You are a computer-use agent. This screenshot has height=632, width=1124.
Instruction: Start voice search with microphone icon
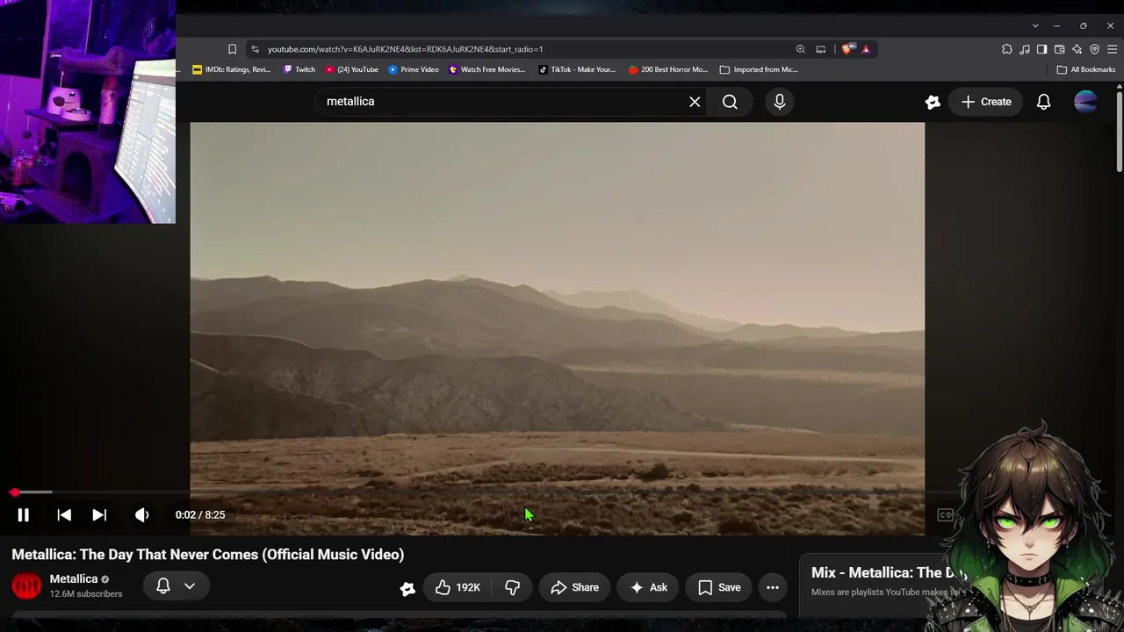(779, 102)
